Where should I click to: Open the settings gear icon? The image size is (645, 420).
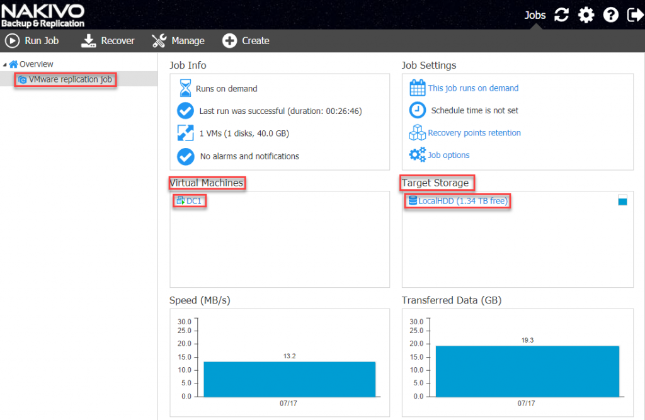(586, 15)
